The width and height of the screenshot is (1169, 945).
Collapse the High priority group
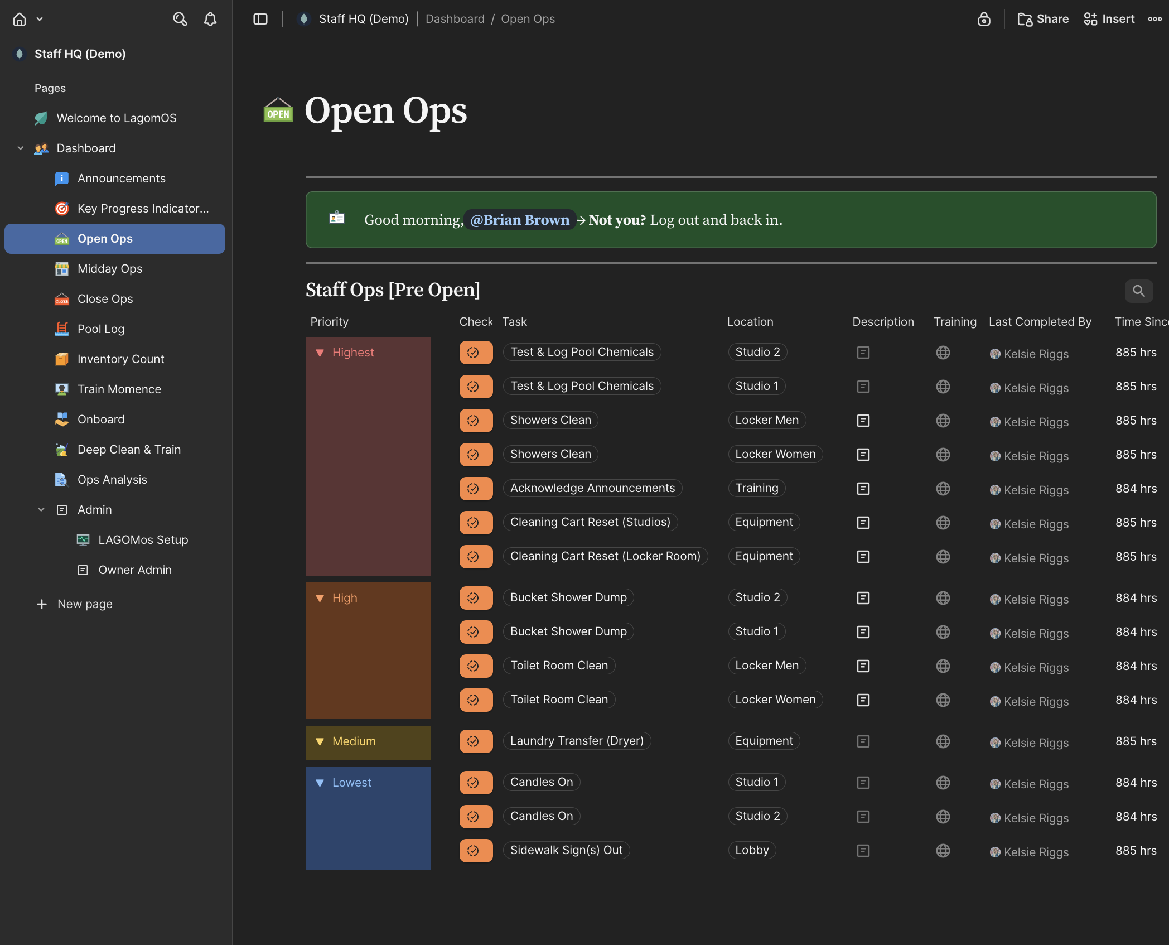click(x=320, y=598)
